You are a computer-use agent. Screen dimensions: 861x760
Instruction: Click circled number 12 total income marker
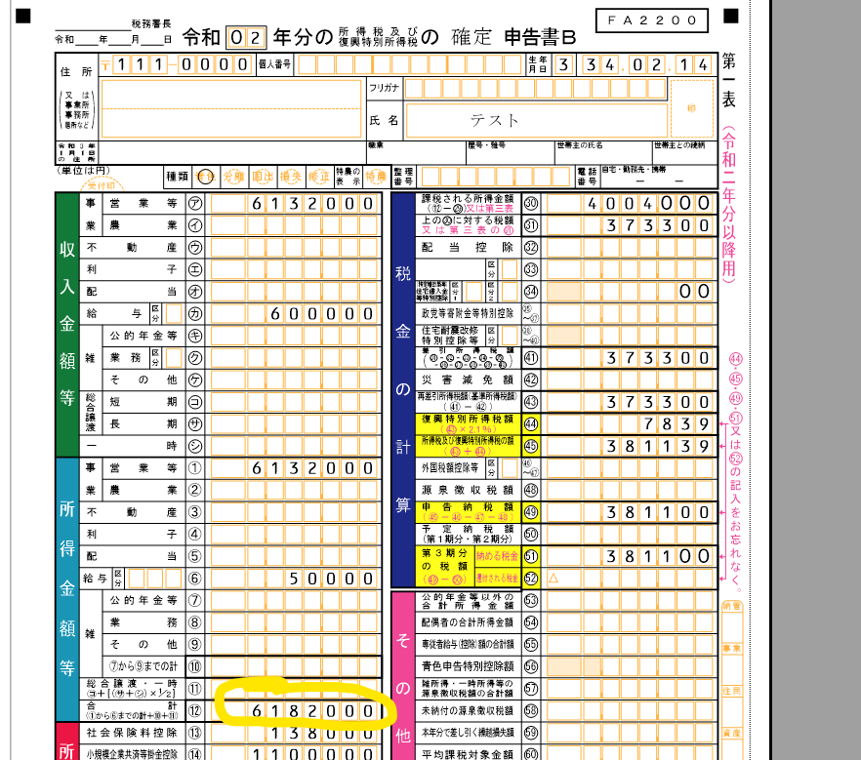[194, 712]
